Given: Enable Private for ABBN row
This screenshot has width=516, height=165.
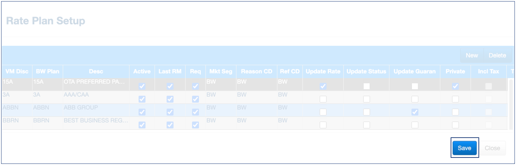Looking at the screenshot, I should click(455, 112).
